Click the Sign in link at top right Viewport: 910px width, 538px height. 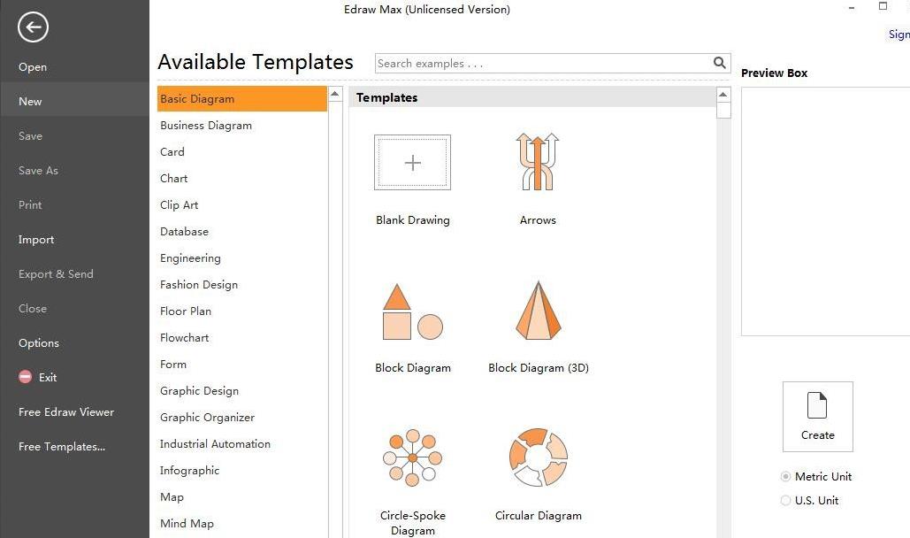pyautogui.click(x=899, y=35)
